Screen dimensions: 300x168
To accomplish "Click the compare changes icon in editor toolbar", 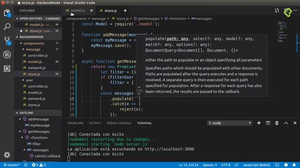I will pos(277,10).
